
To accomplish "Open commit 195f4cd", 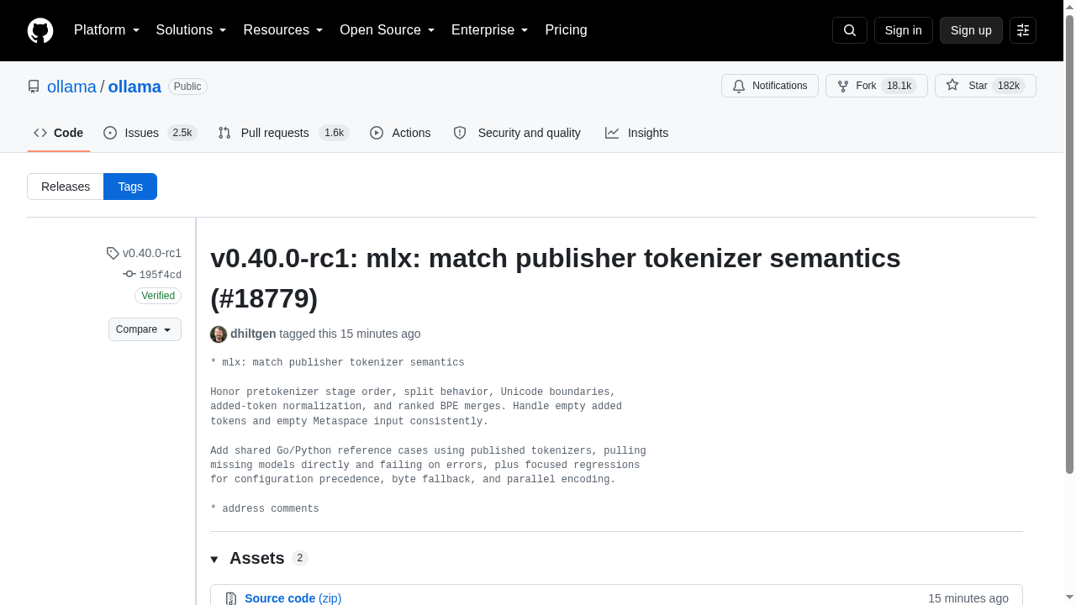I will [x=160, y=275].
